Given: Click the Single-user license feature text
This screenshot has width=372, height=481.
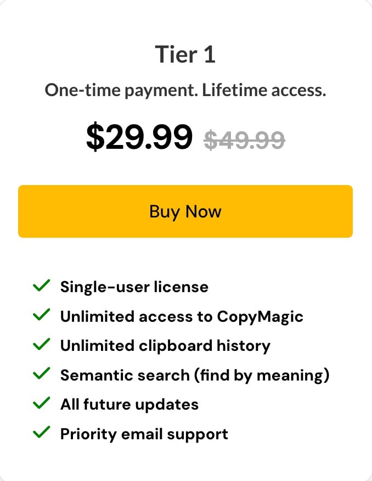Looking at the screenshot, I should pos(134,287).
